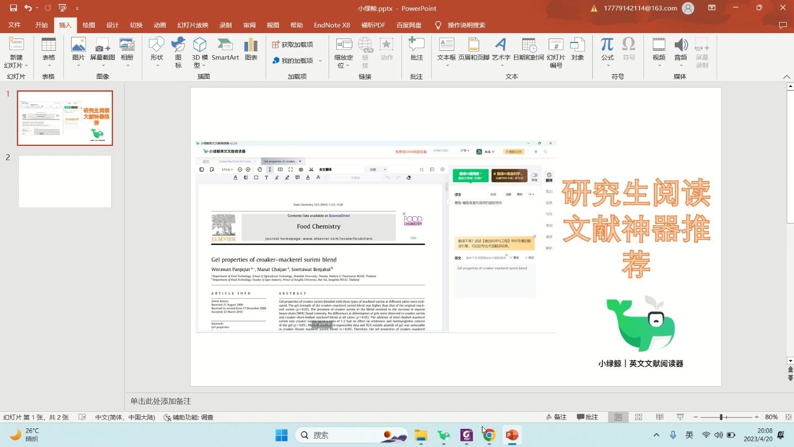The image size is (794, 447).
Task: Switch to the Transitions (切换) tab
Action: tap(136, 25)
